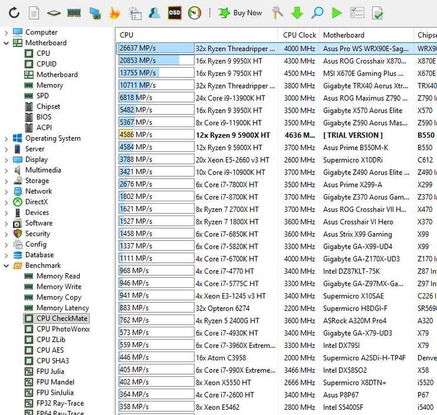Sort by Motherboard column header
Image resolution: width=437 pixels, height=415 pixels.
(x=367, y=35)
